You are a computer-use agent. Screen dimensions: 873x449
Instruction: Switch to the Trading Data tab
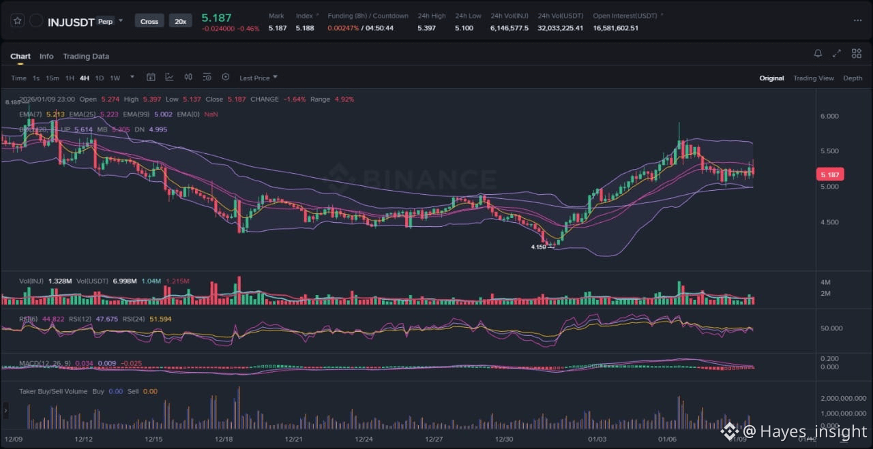[x=86, y=57]
